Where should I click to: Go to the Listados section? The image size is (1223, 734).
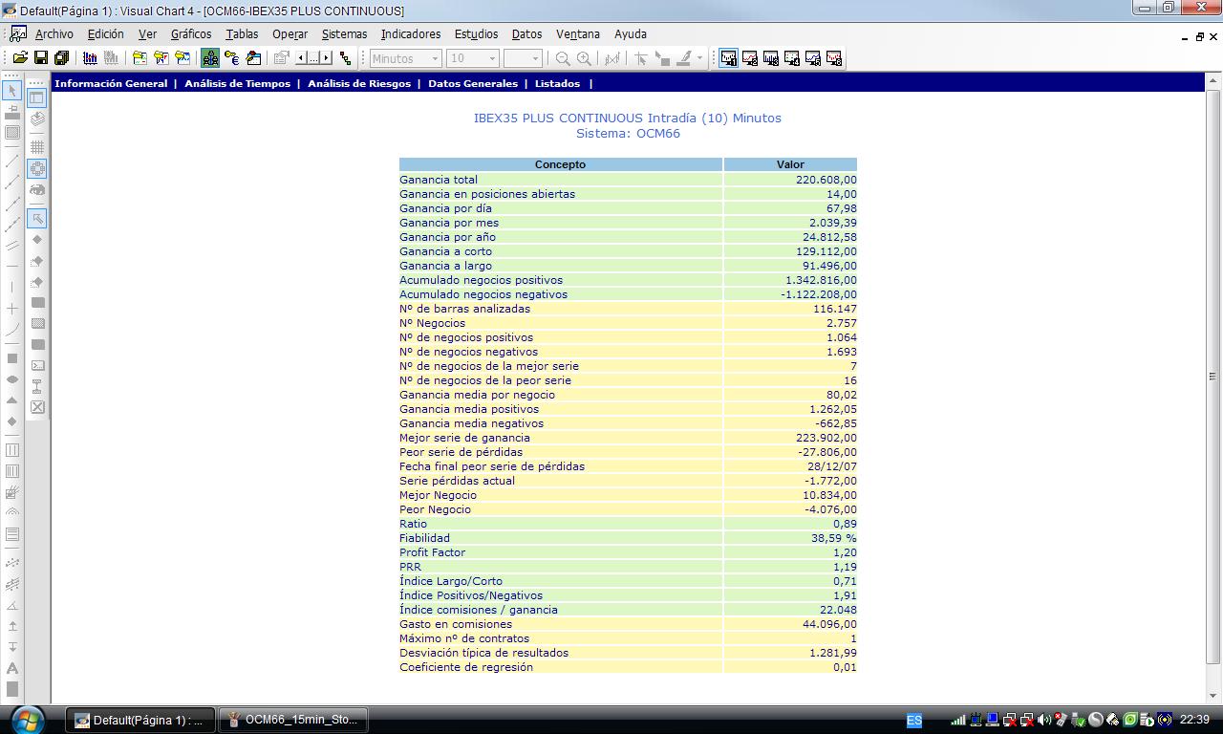pos(557,84)
